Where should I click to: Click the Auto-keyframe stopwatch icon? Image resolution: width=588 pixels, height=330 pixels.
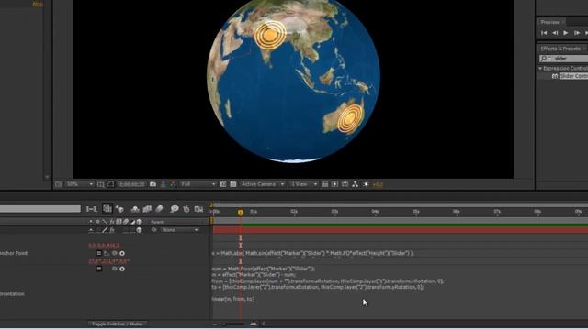pos(187,209)
